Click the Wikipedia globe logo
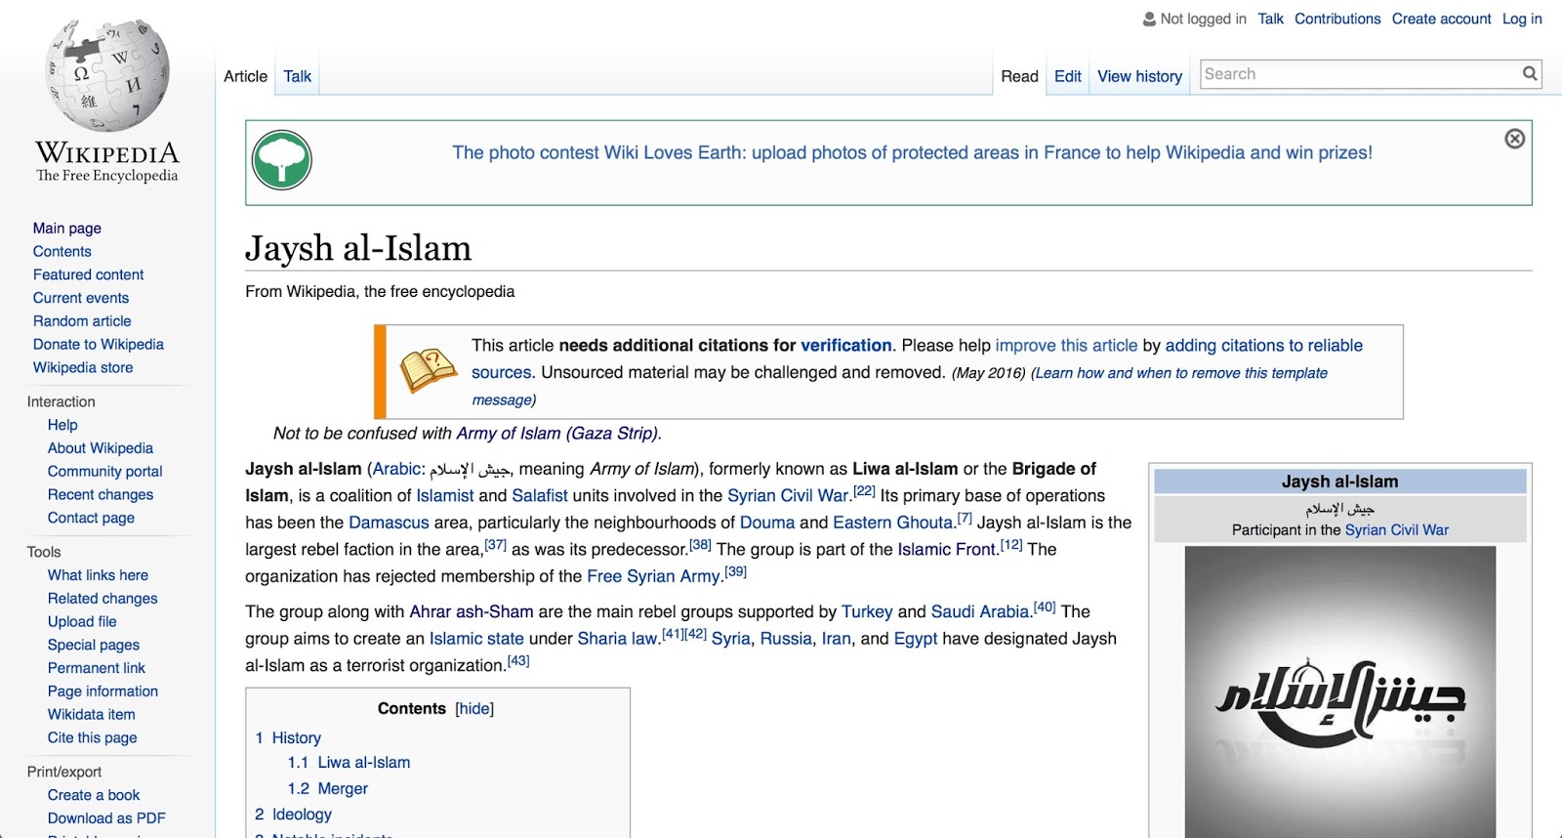 tap(107, 76)
